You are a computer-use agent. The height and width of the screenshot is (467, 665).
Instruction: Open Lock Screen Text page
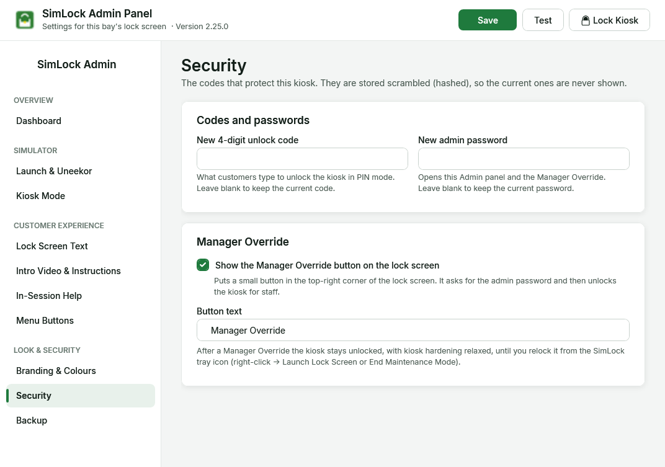(x=81, y=246)
